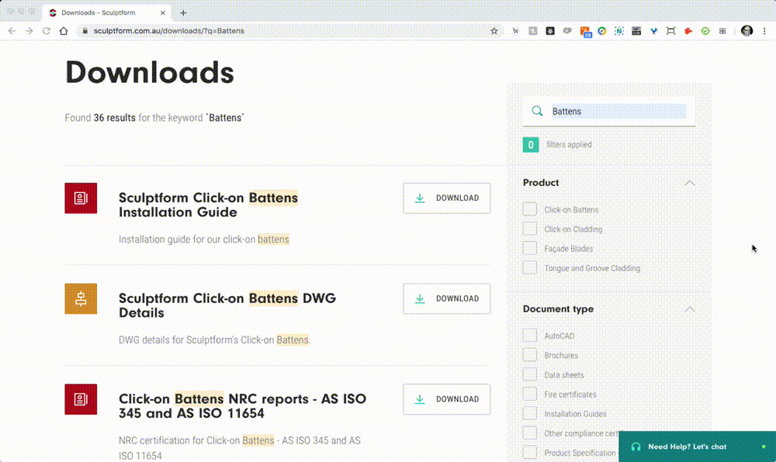This screenshot has height=462, width=776.
Task: Click the 36 results count text
Action: pyautogui.click(x=114, y=118)
